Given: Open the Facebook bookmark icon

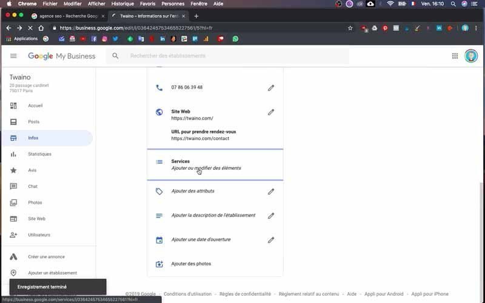Looking at the screenshot, I should point(94,39).
